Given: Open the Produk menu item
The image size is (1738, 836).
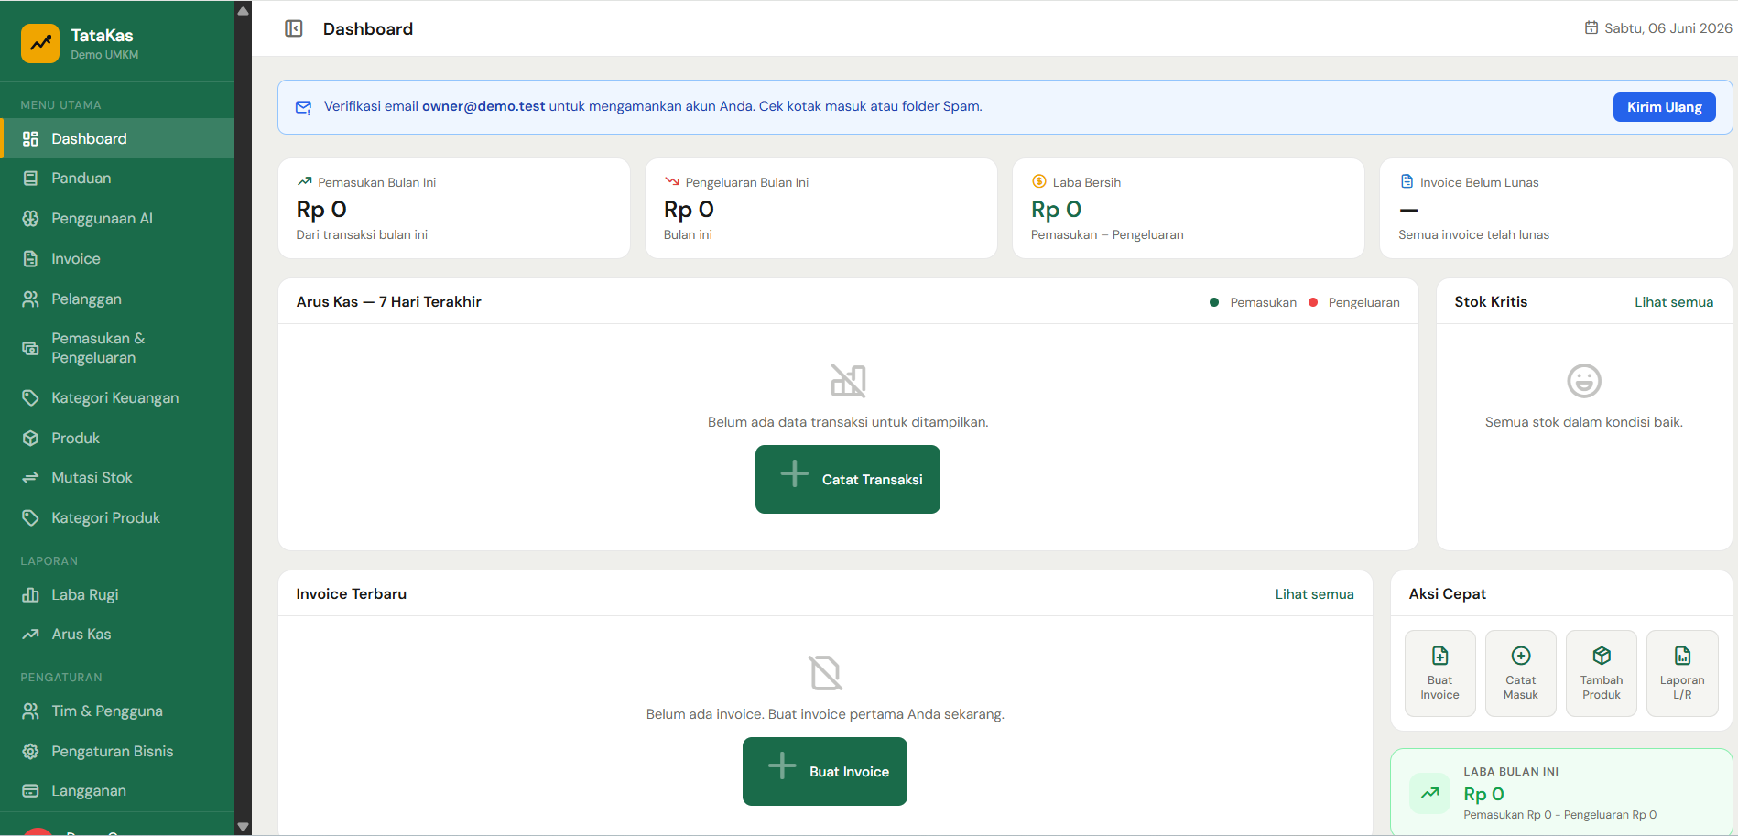Looking at the screenshot, I should point(117,438).
